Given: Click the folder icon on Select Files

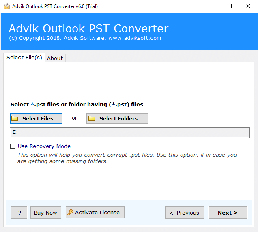Looking at the screenshot, I should 15,118.
